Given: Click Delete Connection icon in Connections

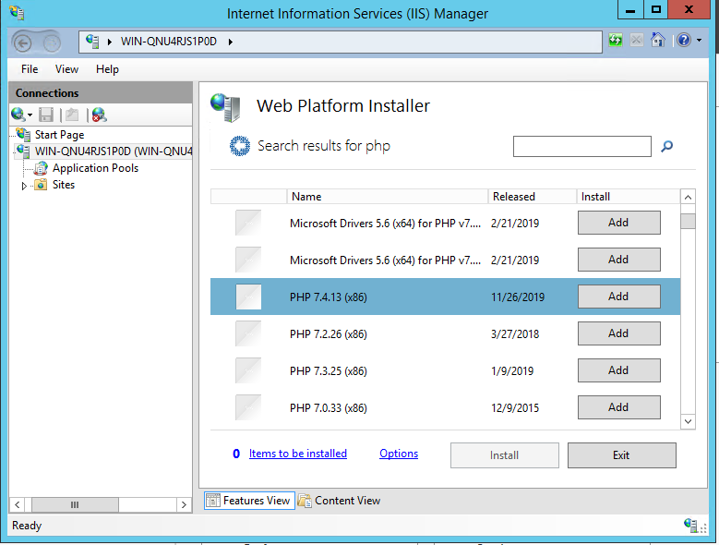Looking at the screenshot, I should pos(99,115).
